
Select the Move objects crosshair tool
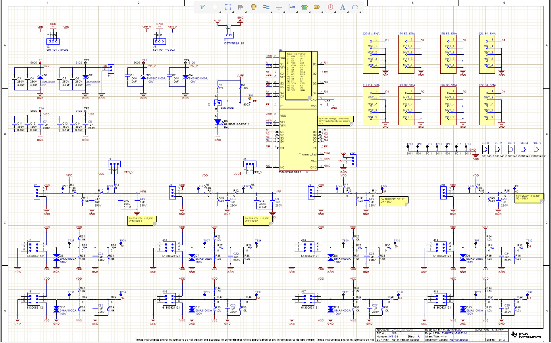pyautogui.click(x=215, y=7)
